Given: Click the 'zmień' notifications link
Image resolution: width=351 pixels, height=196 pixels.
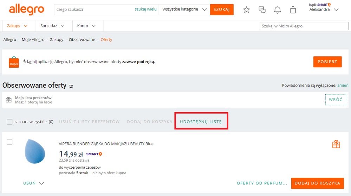Looking at the screenshot, I should coord(343,85).
